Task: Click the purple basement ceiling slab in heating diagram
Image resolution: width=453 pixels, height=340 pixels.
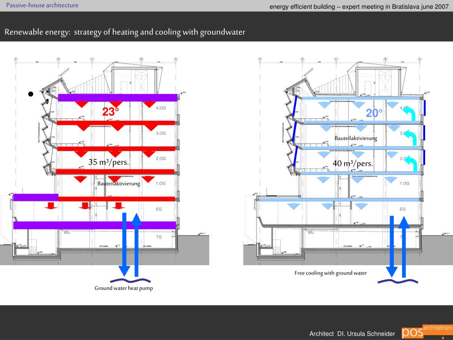Action: tap(95, 225)
